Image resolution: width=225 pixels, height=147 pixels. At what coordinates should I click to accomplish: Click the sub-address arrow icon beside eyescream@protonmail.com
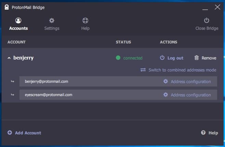(13, 95)
